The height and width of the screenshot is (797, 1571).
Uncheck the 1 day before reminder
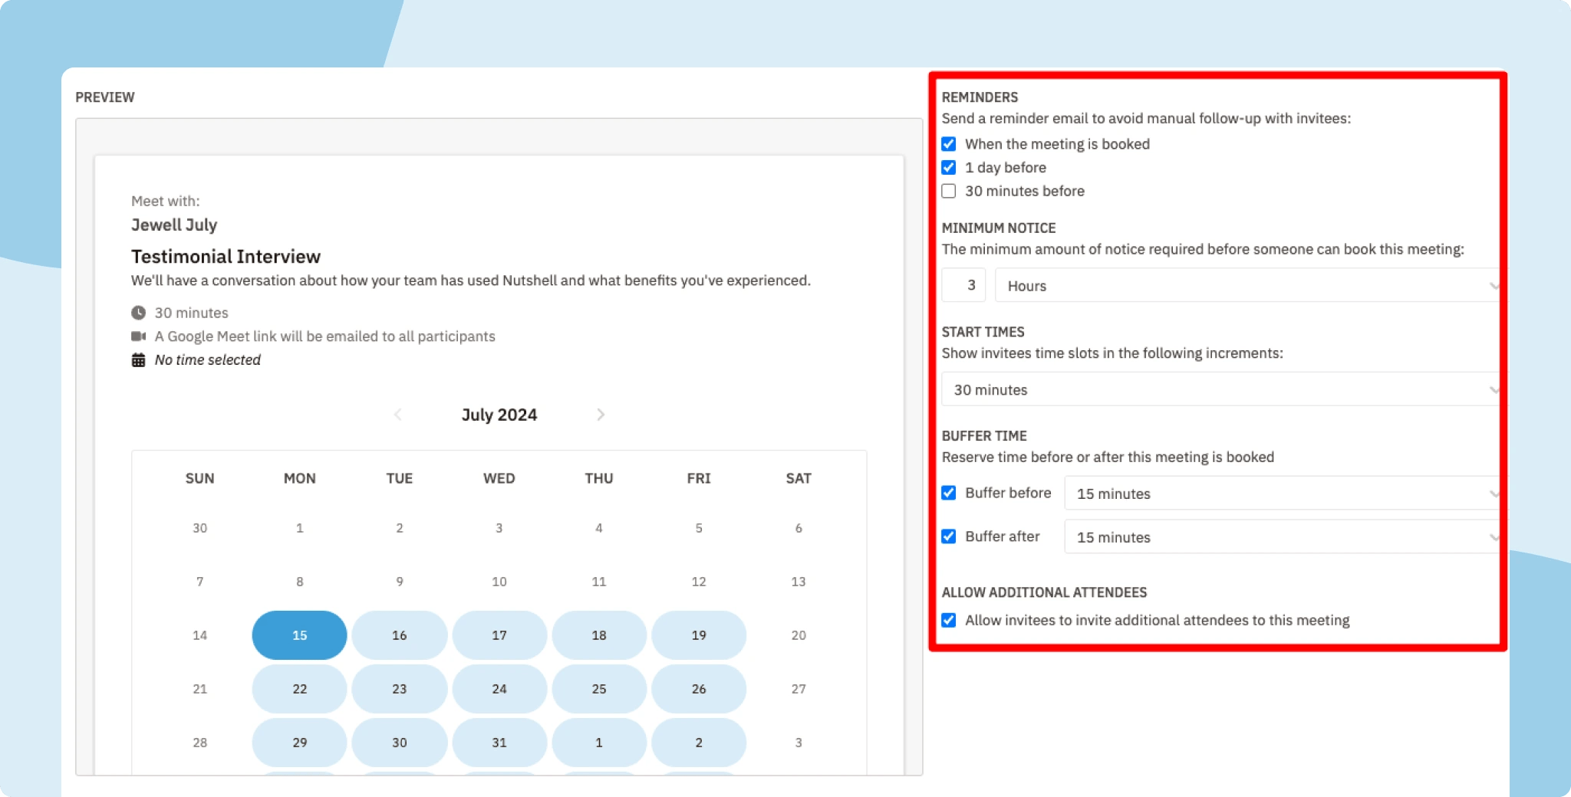pyautogui.click(x=949, y=167)
